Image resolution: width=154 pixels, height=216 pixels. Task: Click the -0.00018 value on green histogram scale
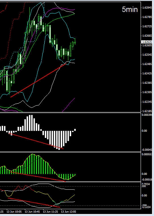coord(147,179)
